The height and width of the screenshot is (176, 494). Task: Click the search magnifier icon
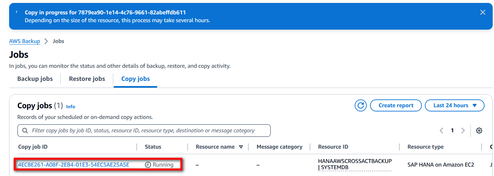point(25,131)
